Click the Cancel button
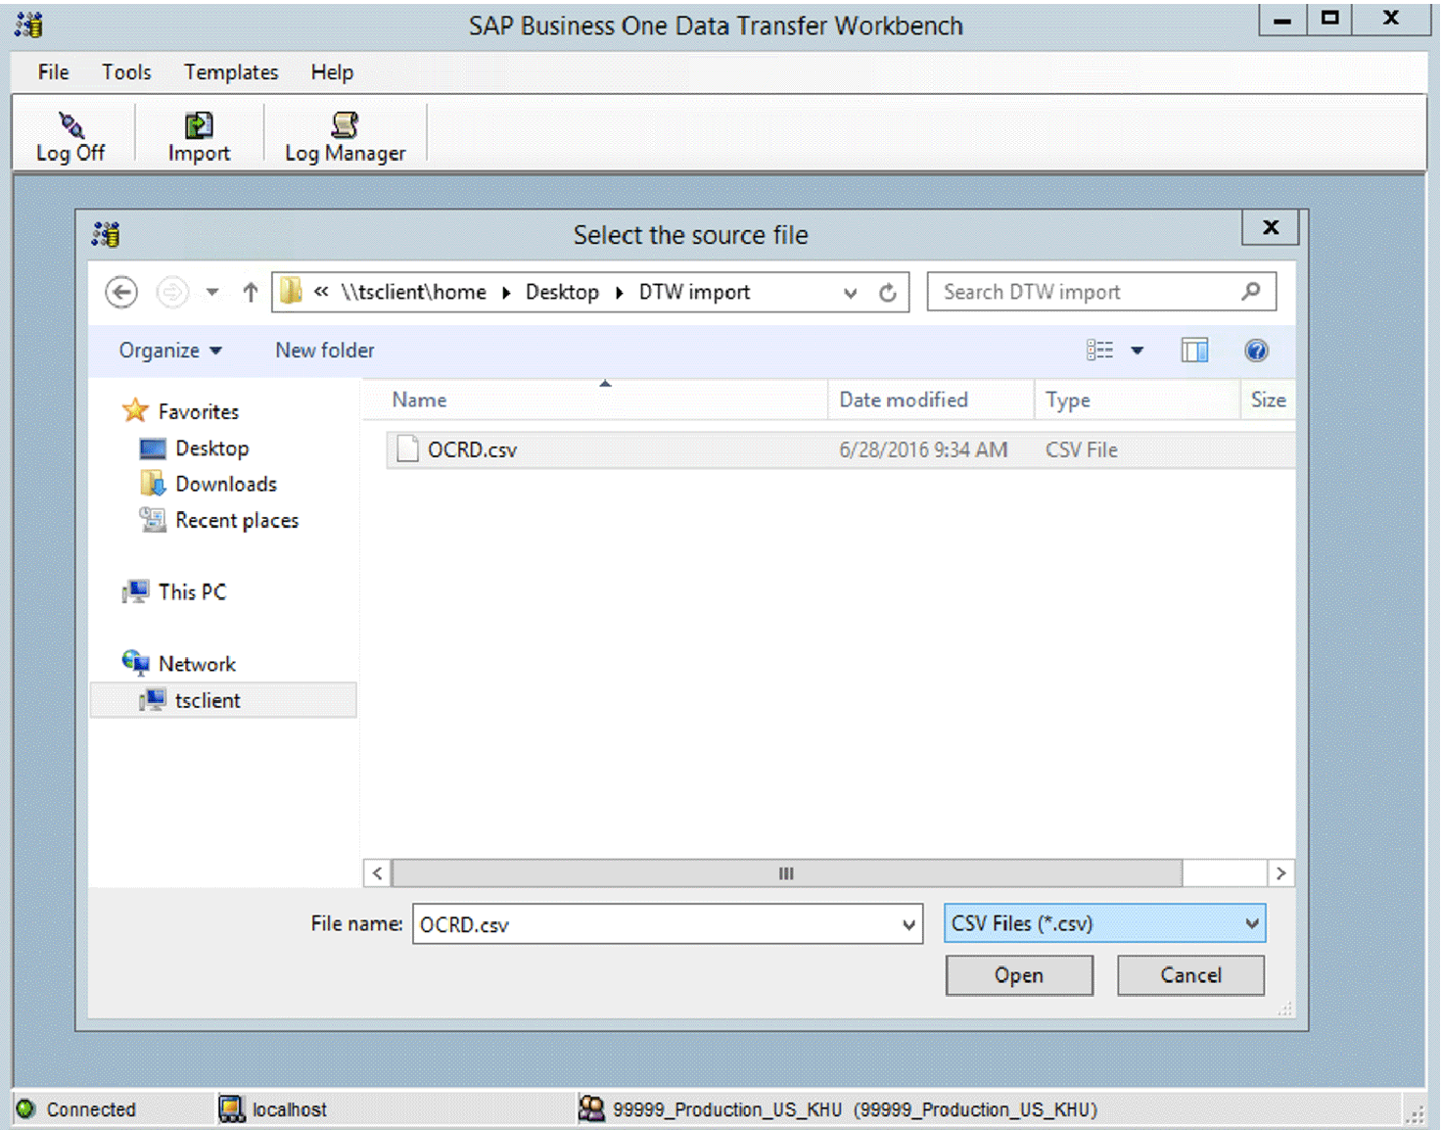Screen dimensions: 1442x1130 [x=1190, y=975]
